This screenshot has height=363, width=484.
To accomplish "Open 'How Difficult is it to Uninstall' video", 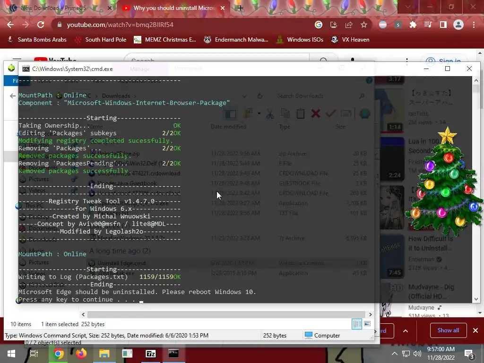I will point(431,243).
